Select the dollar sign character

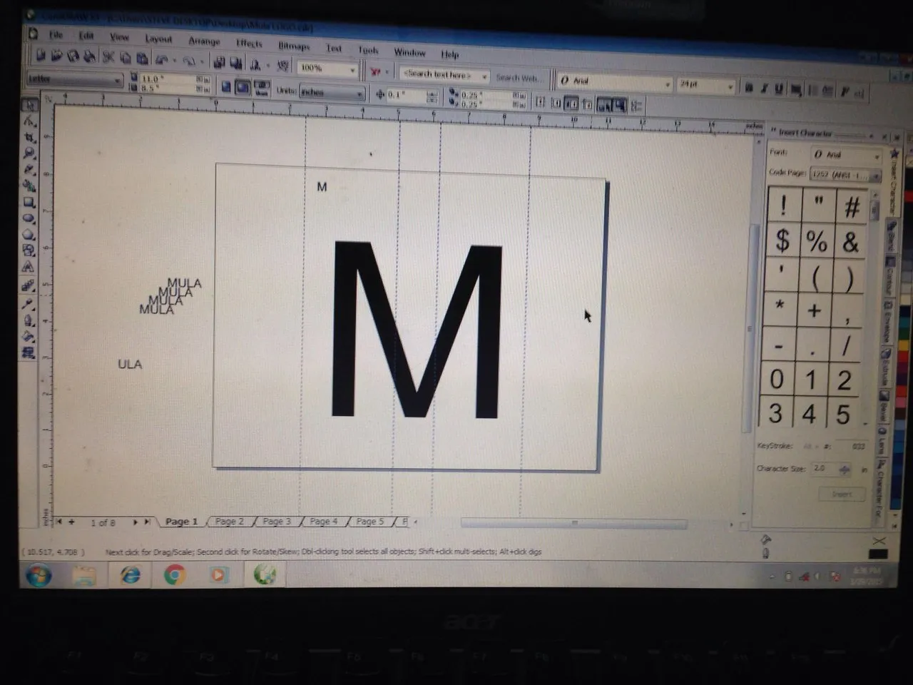[783, 240]
